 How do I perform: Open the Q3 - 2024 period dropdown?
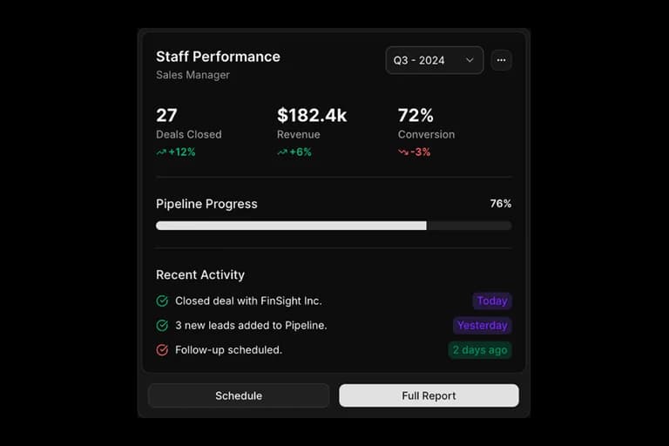pos(435,60)
